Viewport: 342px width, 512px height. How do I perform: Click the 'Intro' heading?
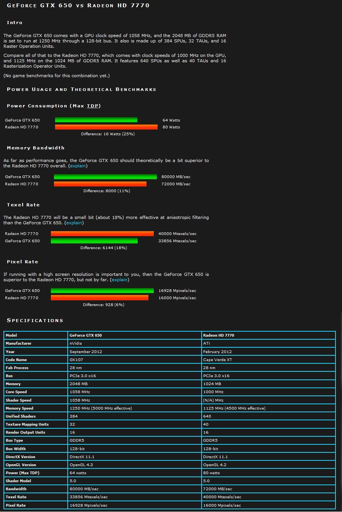tap(15, 23)
